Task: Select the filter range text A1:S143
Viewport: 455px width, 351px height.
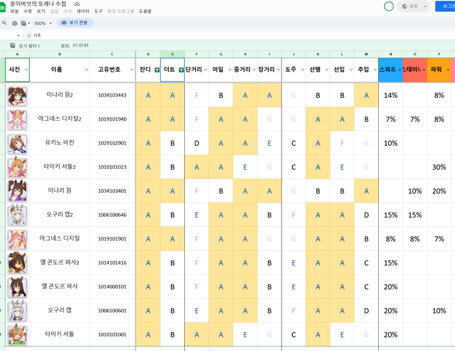Action: pyautogui.click(x=81, y=46)
